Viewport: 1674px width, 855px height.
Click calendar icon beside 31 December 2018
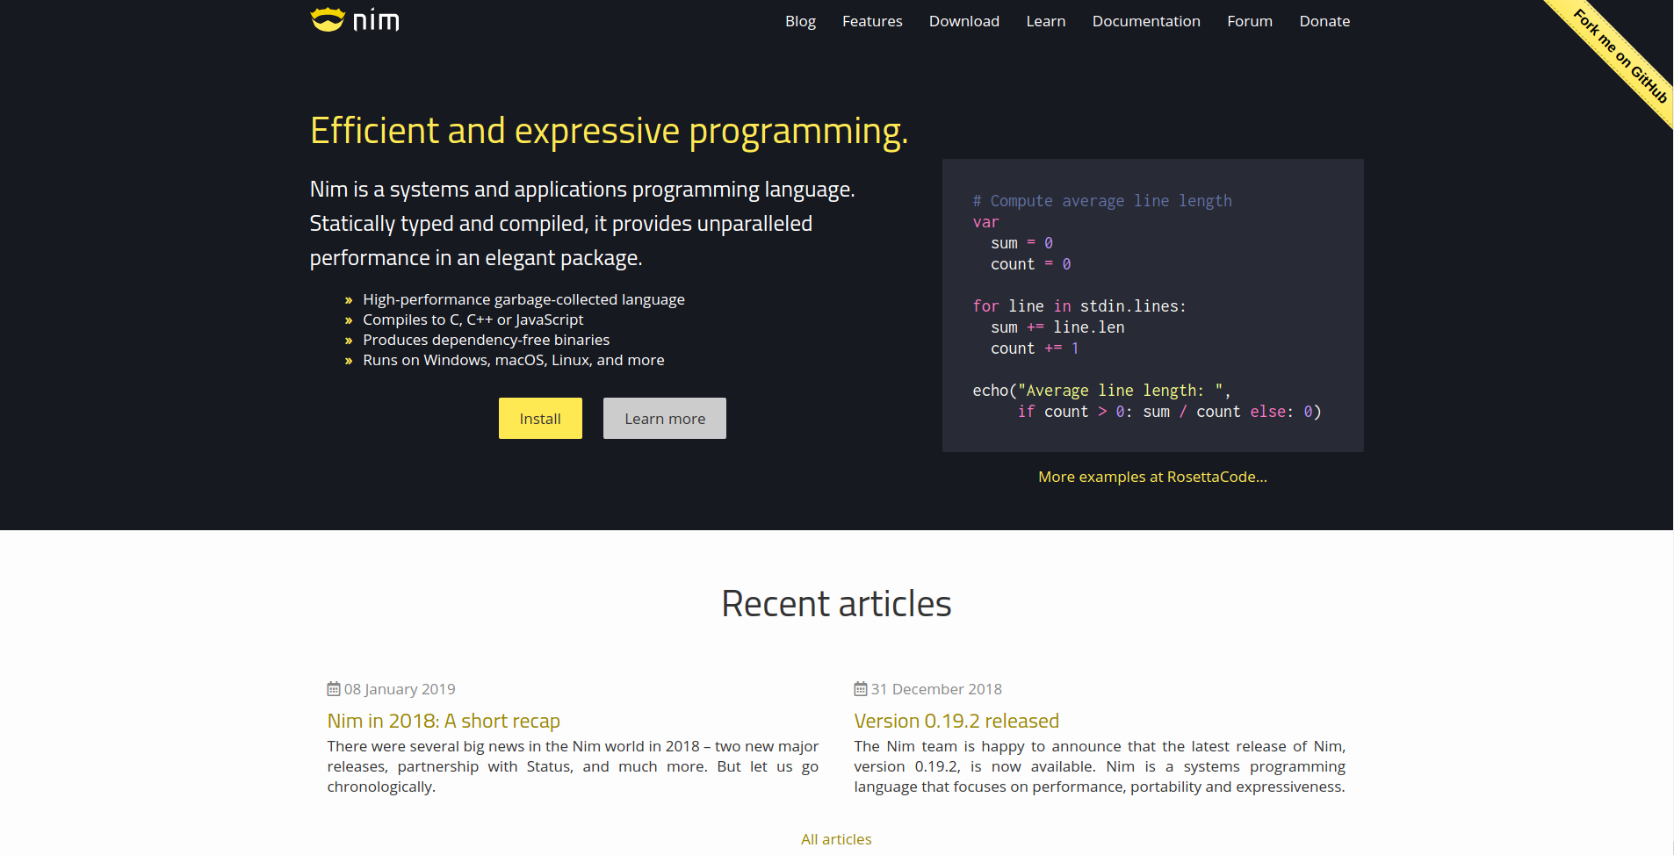click(861, 689)
